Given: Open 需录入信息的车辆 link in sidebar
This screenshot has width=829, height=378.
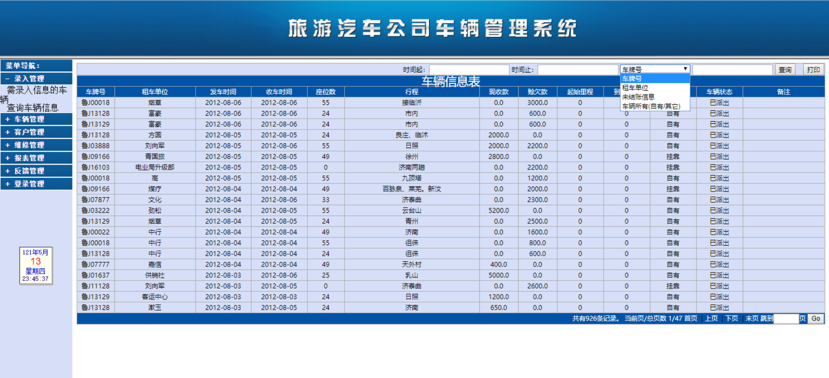Looking at the screenshot, I should tap(36, 90).
